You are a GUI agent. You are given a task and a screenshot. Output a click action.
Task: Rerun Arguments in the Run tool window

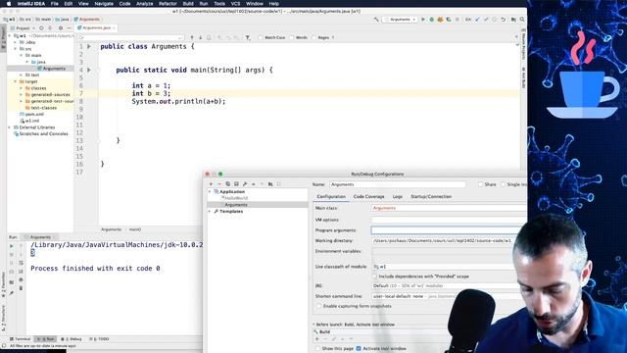tap(11, 246)
